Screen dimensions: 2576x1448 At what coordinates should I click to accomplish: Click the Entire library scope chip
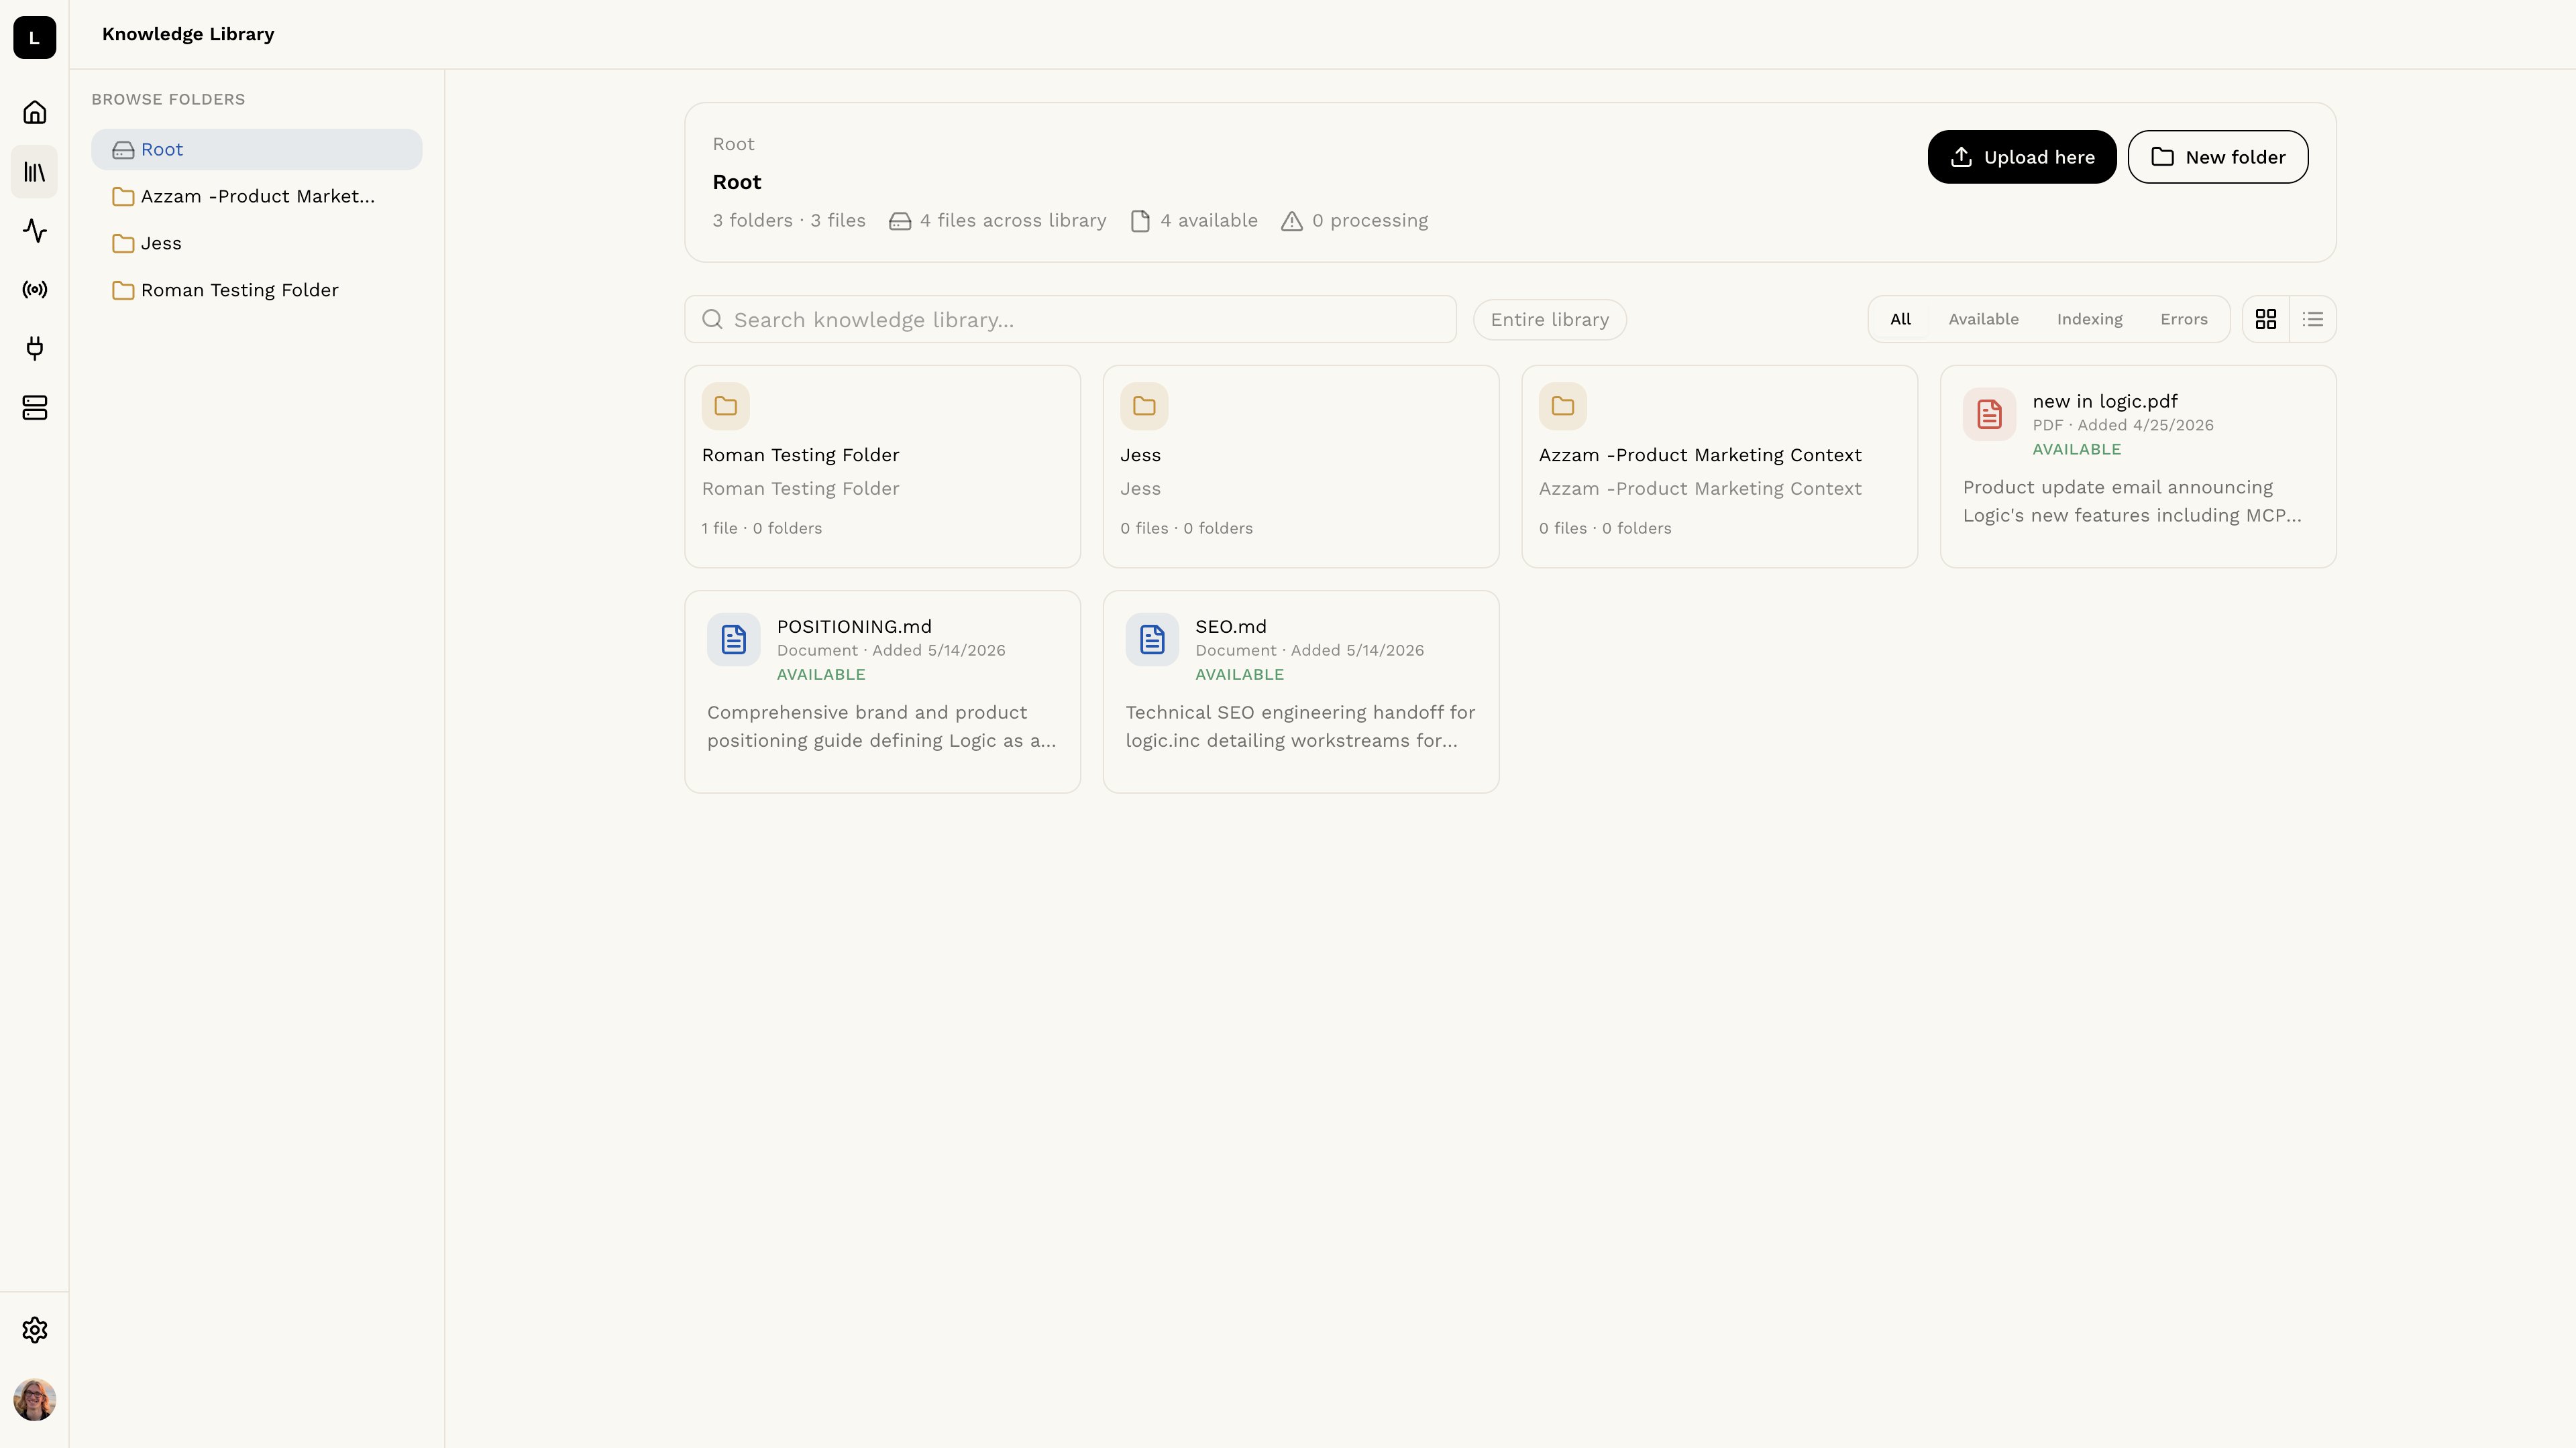click(x=1550, y=320)
